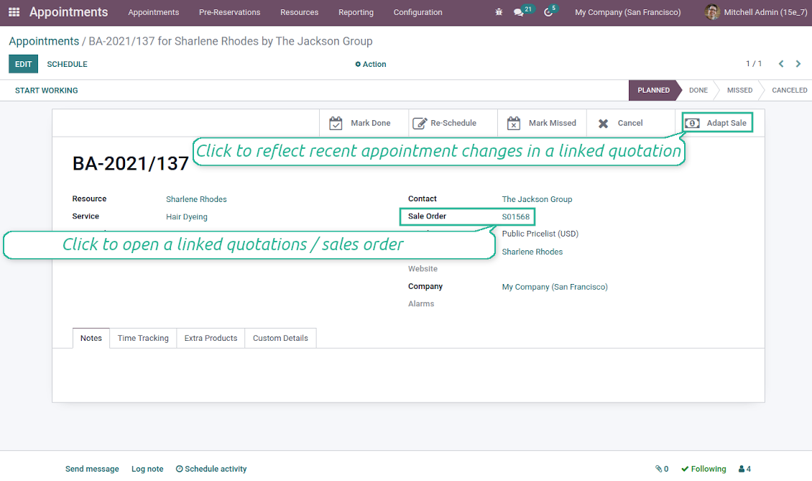Click the Mark Missed button label

point(552,123)
